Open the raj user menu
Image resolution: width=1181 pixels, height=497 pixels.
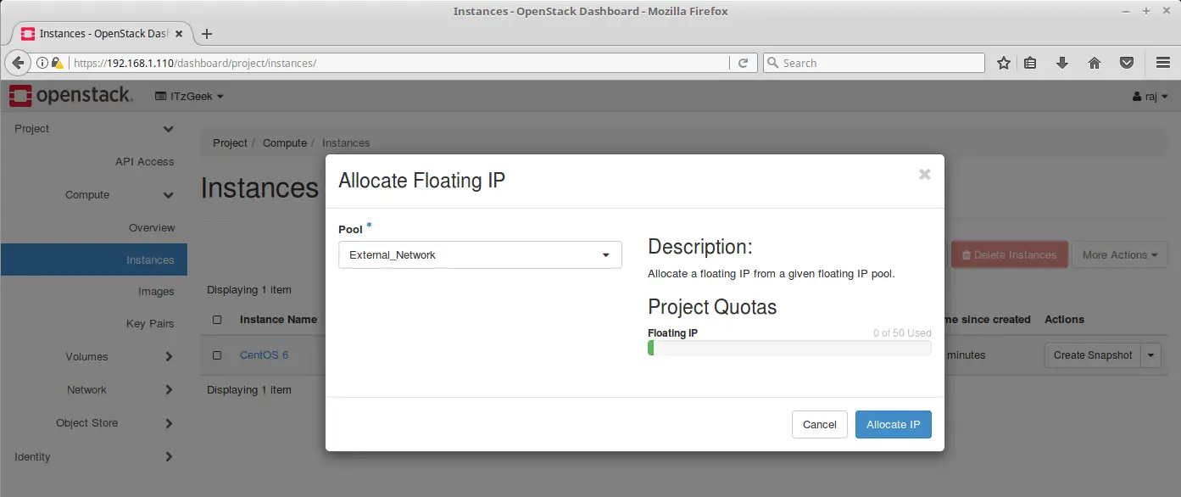(1150, 97)
